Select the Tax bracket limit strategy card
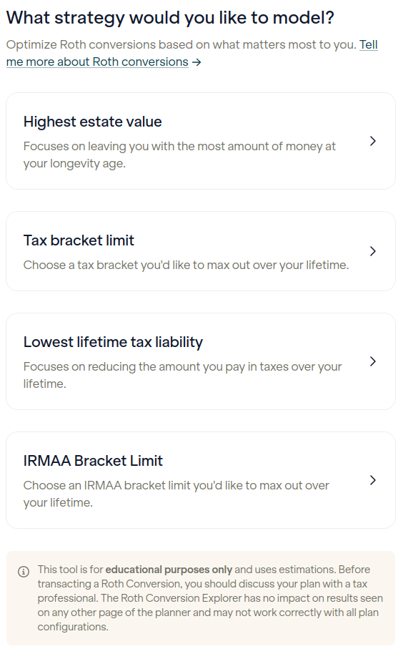The image size is (398, 649). click(201, 251)
